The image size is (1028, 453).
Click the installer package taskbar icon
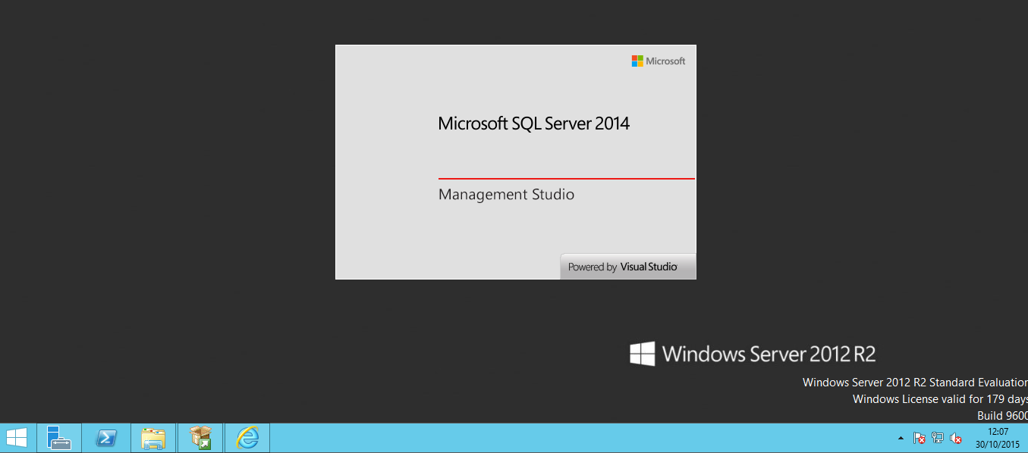[x=200, y=438]
